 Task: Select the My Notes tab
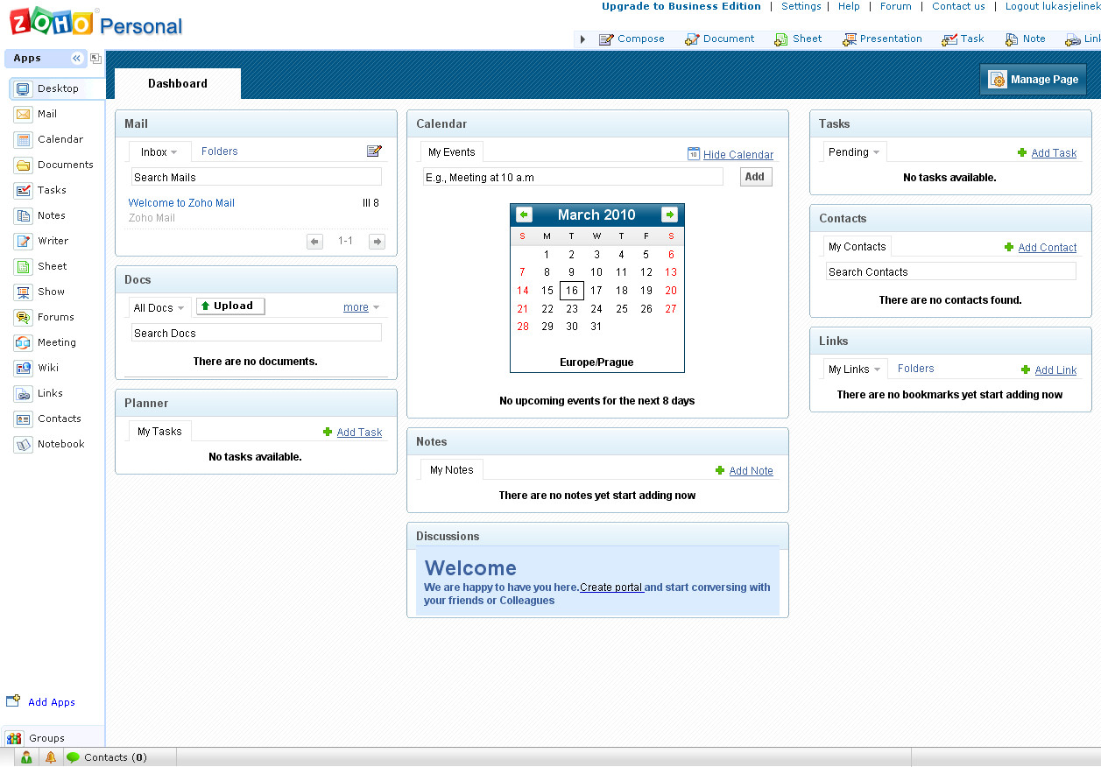pos(452,470)
